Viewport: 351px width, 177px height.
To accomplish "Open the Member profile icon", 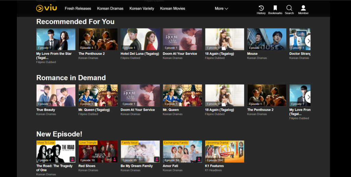I will pyautogui.click(x=303, y=8).
